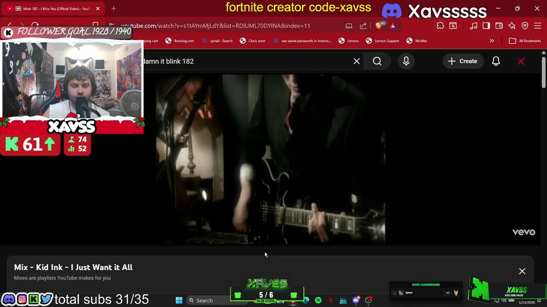The image size is (547, 307).
Task: Toggle the browser sidebar panel icon
Action: coord(486,26)
